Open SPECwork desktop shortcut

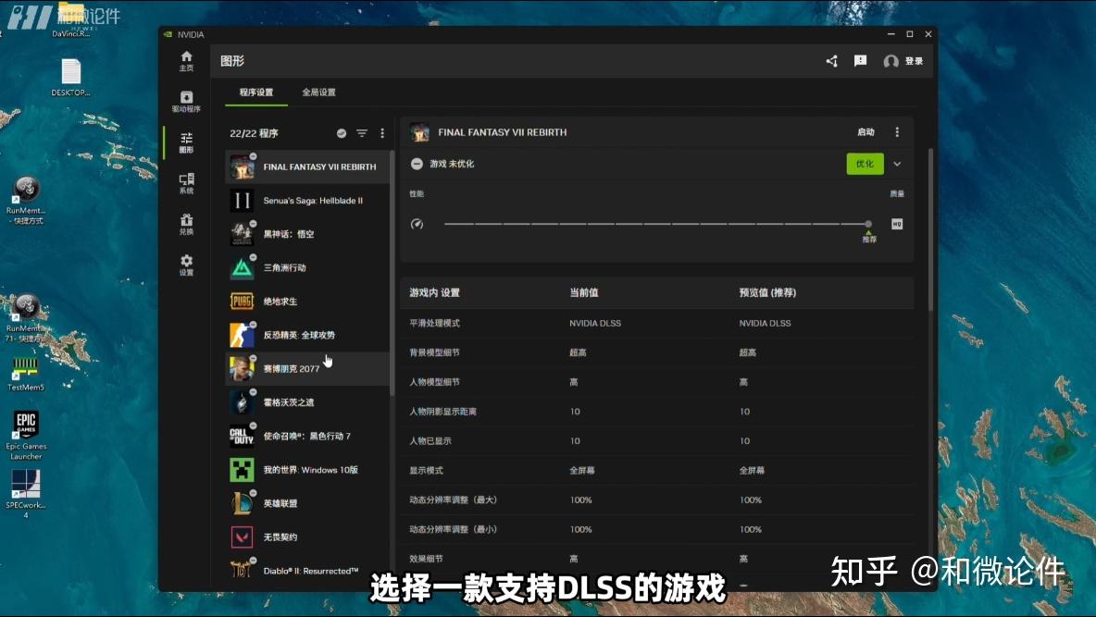(x=26, y=493)
